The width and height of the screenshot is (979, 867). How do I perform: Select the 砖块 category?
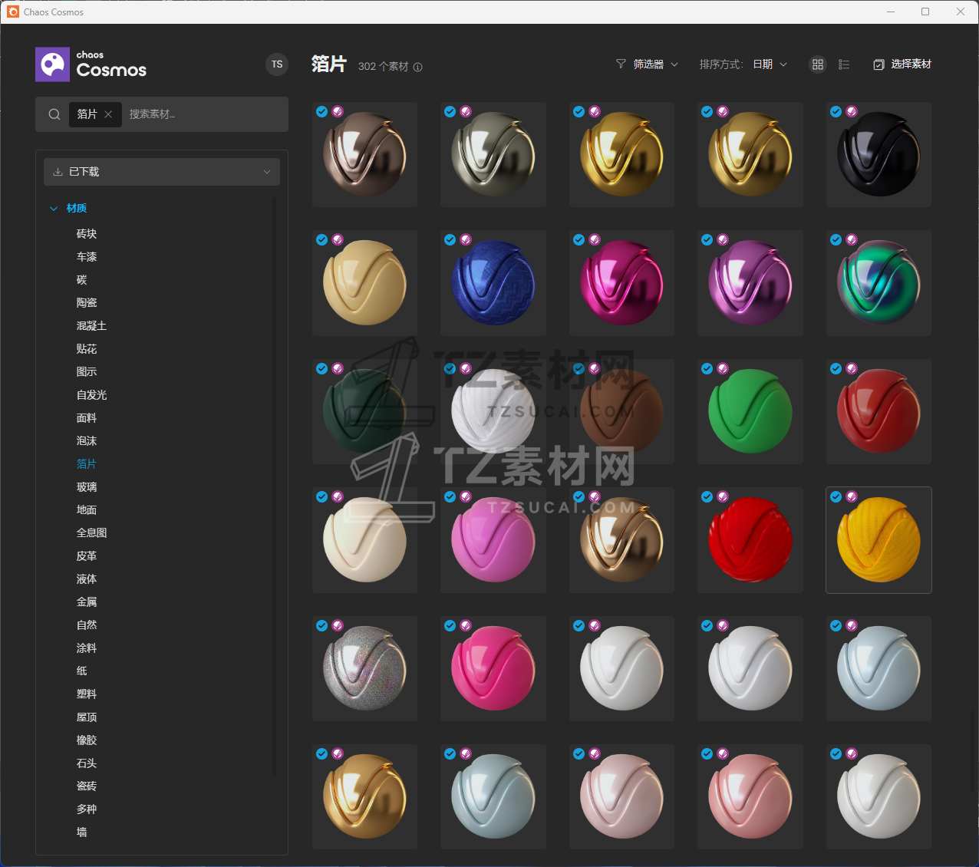click(x=87, y=234)
